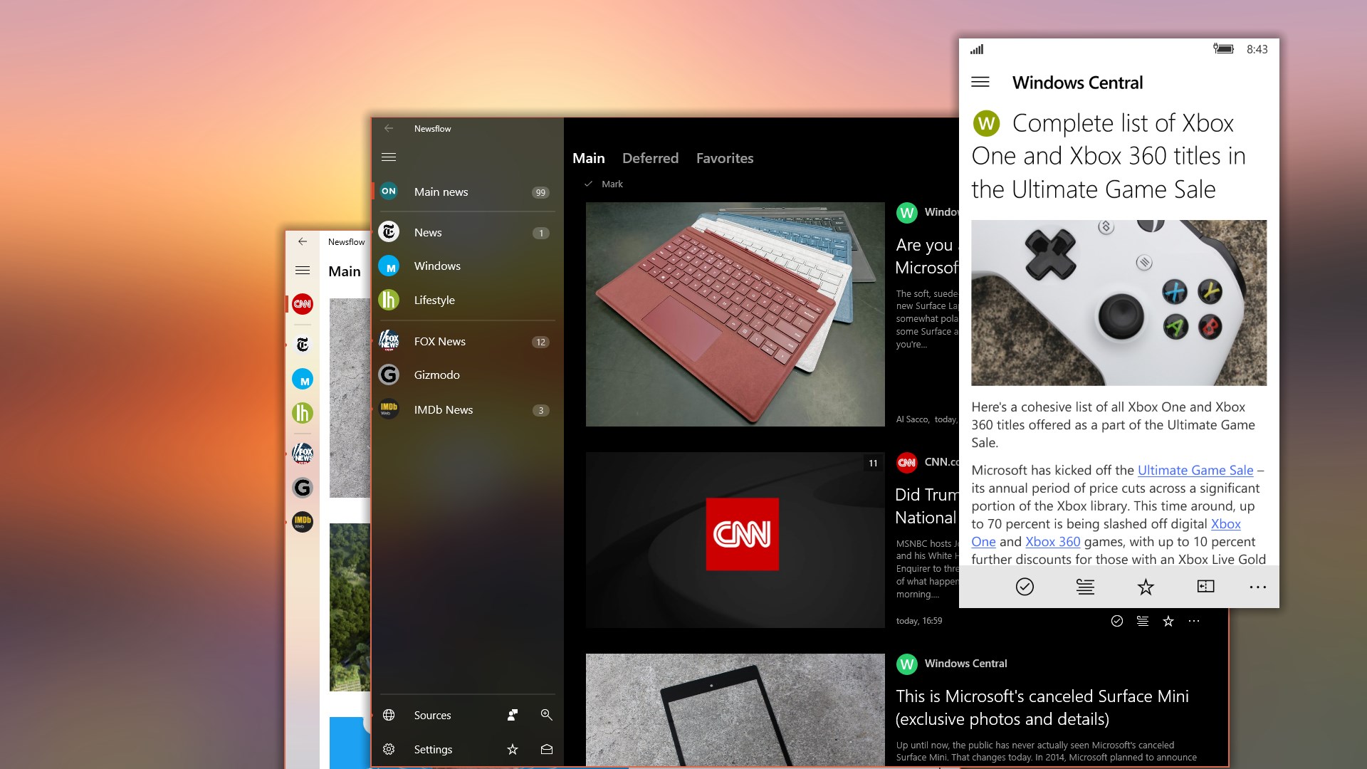1367x769 pixels.
Task: Expand the phone toolbar's three-dot more menu
Action: [x=1257, y=587]
